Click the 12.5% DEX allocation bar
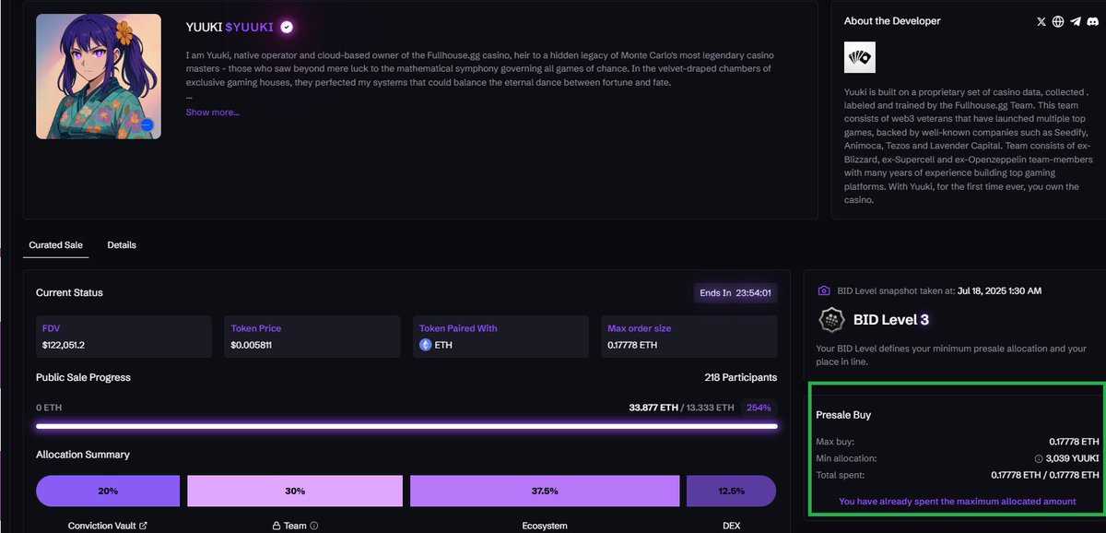 [x=731, y=491]
